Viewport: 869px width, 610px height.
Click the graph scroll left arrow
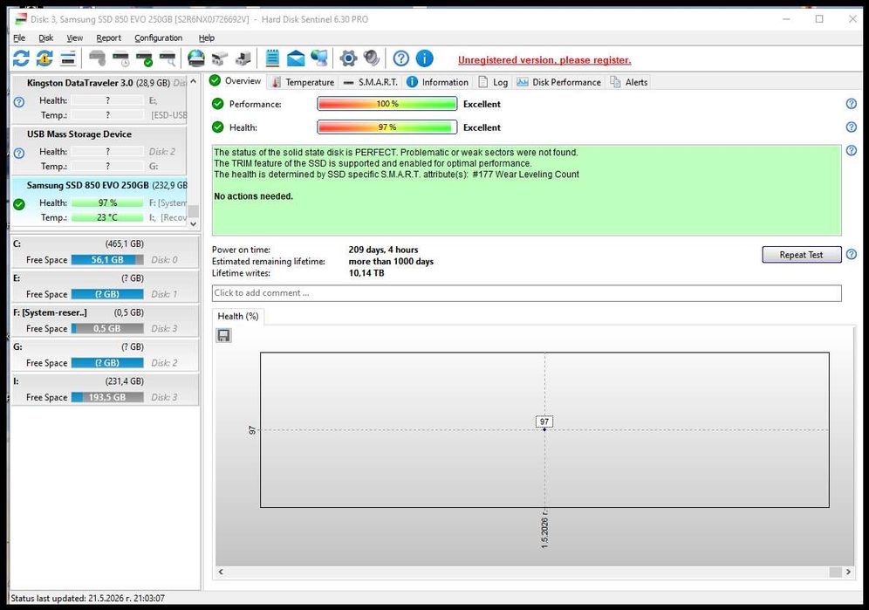pos(221,572)
